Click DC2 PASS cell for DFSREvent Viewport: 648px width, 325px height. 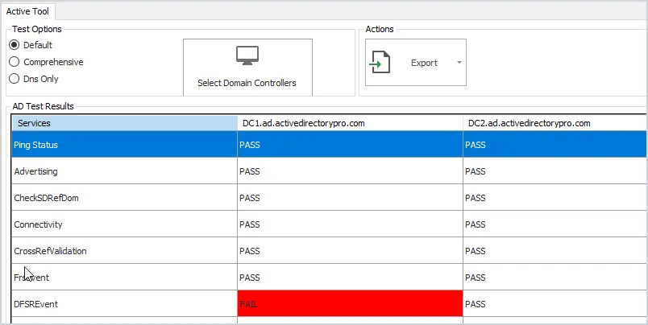[x=555, y=303]
